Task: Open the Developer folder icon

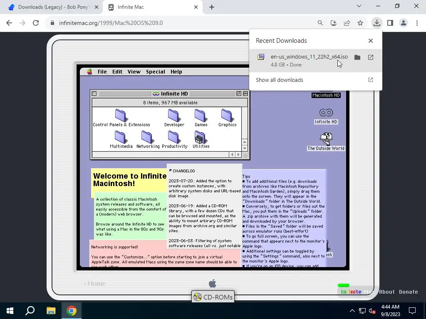Action: pos(173,115)
